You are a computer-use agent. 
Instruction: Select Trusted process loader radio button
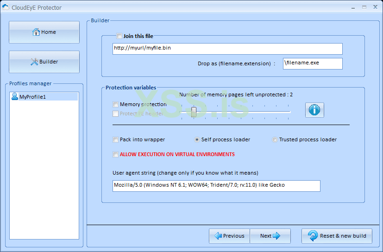click(x=275, y=139)
